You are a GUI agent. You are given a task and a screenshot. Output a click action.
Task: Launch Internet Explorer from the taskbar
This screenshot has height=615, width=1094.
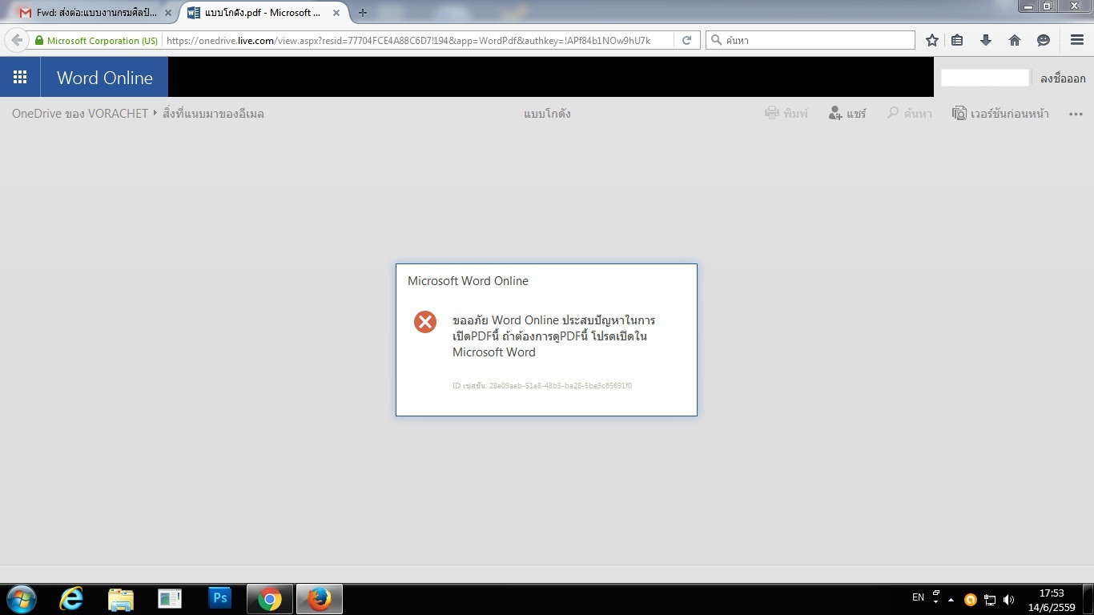(x=71, y=599)
